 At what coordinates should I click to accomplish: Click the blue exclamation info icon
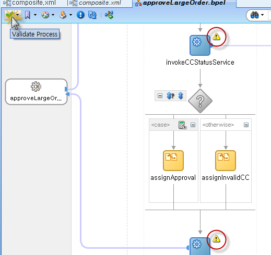80,15
